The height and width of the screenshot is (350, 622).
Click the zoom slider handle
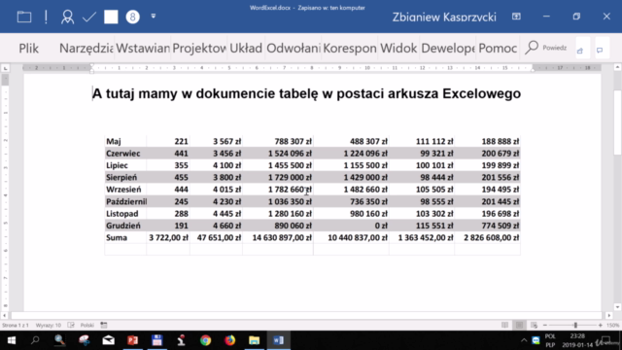pos(575,325)
